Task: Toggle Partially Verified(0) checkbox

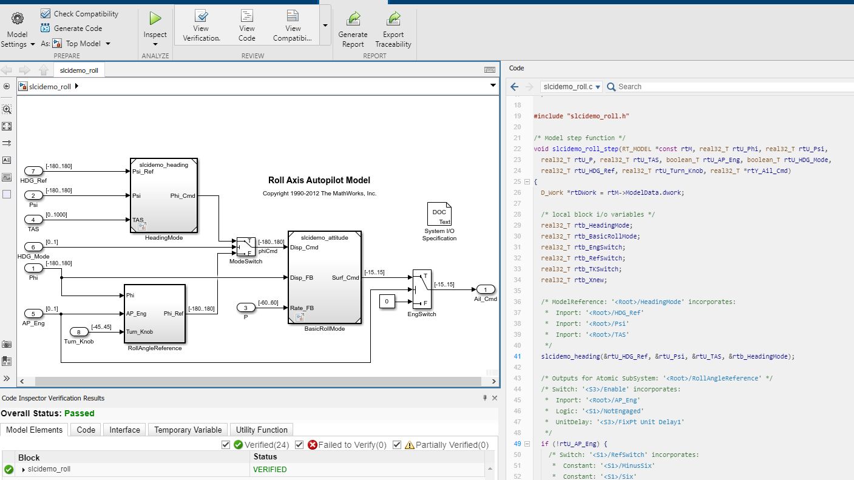Action: (397, 445)
